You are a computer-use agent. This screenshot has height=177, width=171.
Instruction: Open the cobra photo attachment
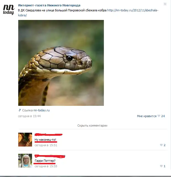pyautogui.click(x=61, y=63)
